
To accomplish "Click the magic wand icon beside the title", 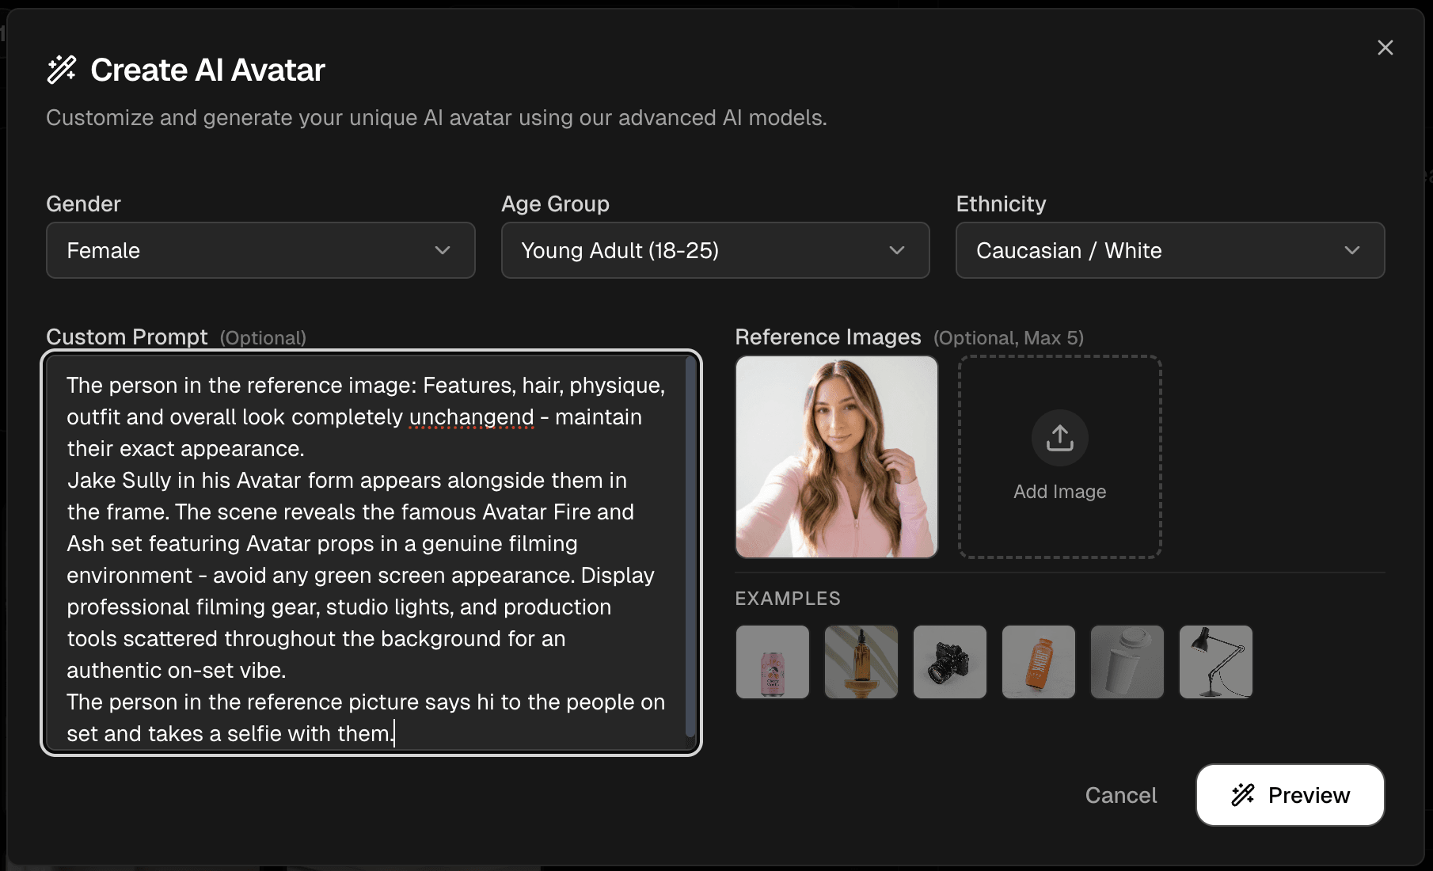I will click(62, 70).
